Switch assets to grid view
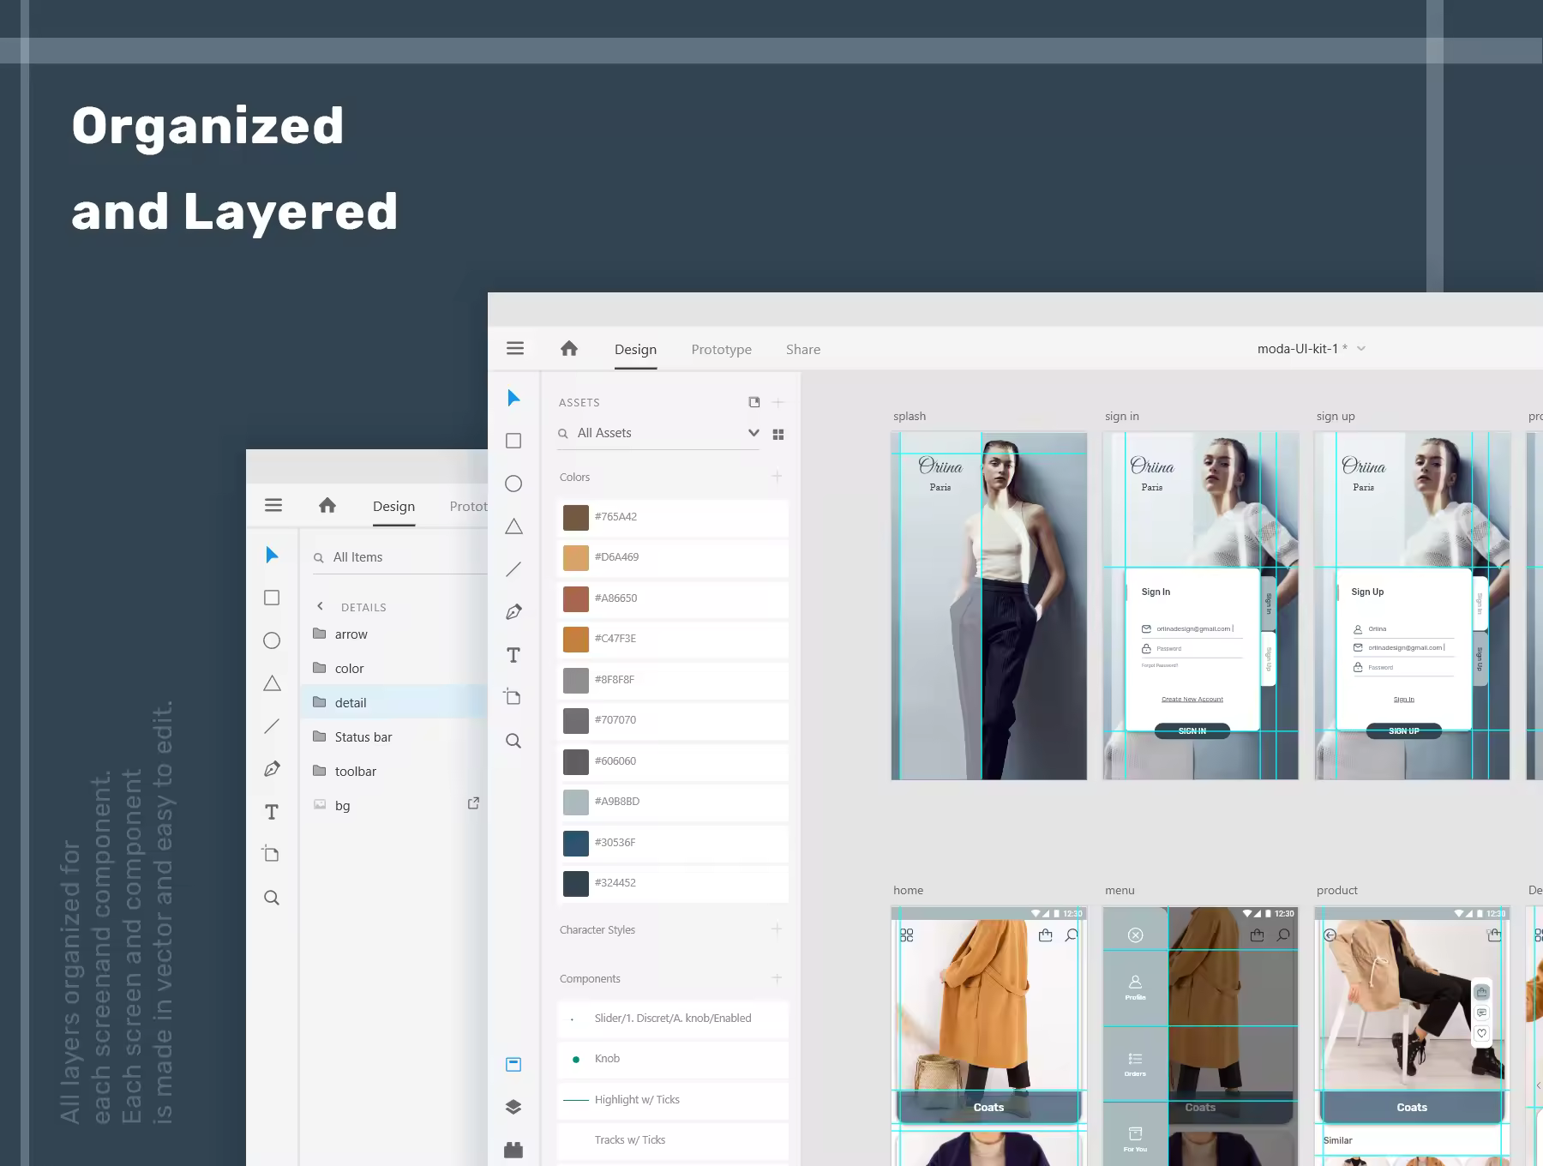The width and height of the screenshot is (1543, 1166). tap(778, 435)
